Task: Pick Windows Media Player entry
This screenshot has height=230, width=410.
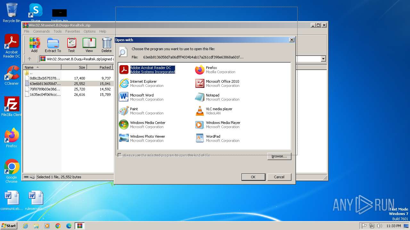Action: tap(218, 125)
